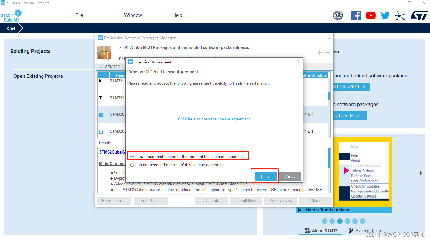Open the ST 10 years anniversary badge
Screen dimensions: 430x240
tap(338, 15)
